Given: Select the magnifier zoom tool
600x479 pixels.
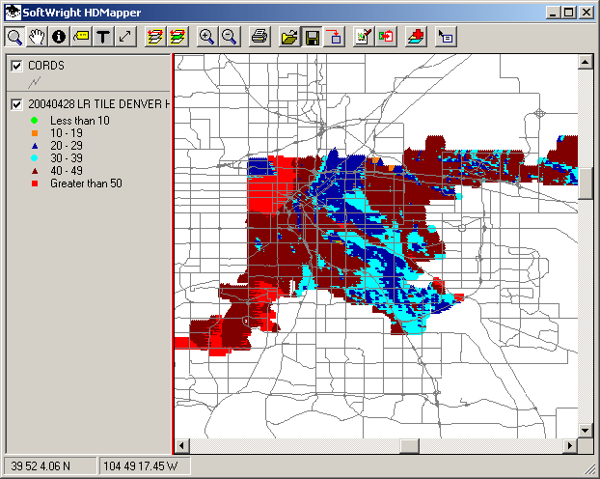Looking at the screenshot, I should (14, 37).
